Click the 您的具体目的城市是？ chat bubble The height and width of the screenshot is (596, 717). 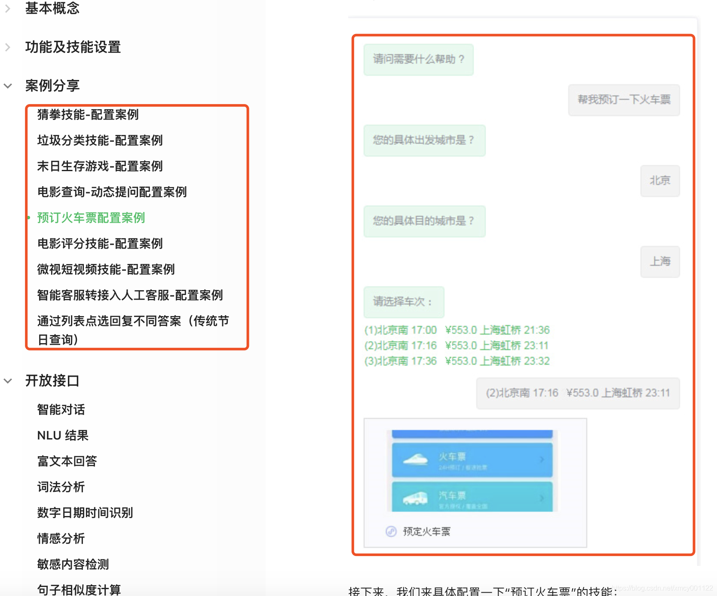pos(424,221)
